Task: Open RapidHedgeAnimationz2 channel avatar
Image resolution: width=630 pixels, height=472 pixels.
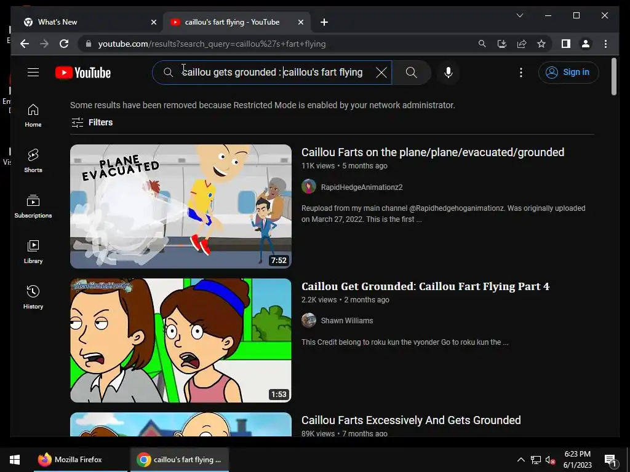Action: pyautogui.click(x=309, y=187)
